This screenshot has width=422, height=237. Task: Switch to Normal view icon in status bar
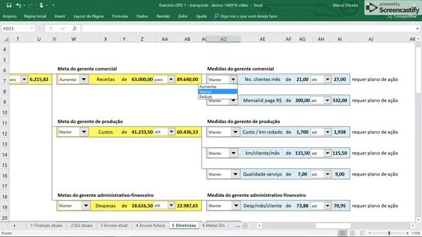point(342,233)
